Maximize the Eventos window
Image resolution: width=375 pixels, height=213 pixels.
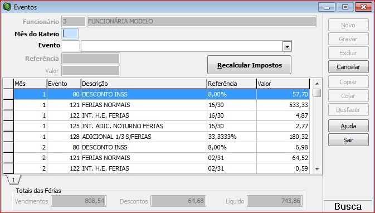coord(345,7)
